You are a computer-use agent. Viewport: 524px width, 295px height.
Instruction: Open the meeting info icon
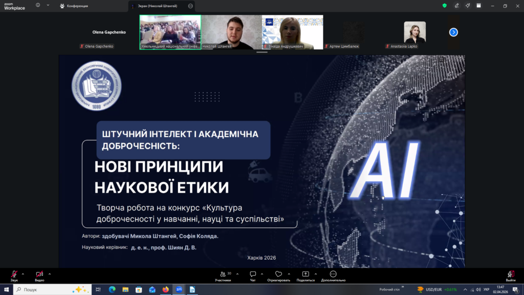(38, 6)
